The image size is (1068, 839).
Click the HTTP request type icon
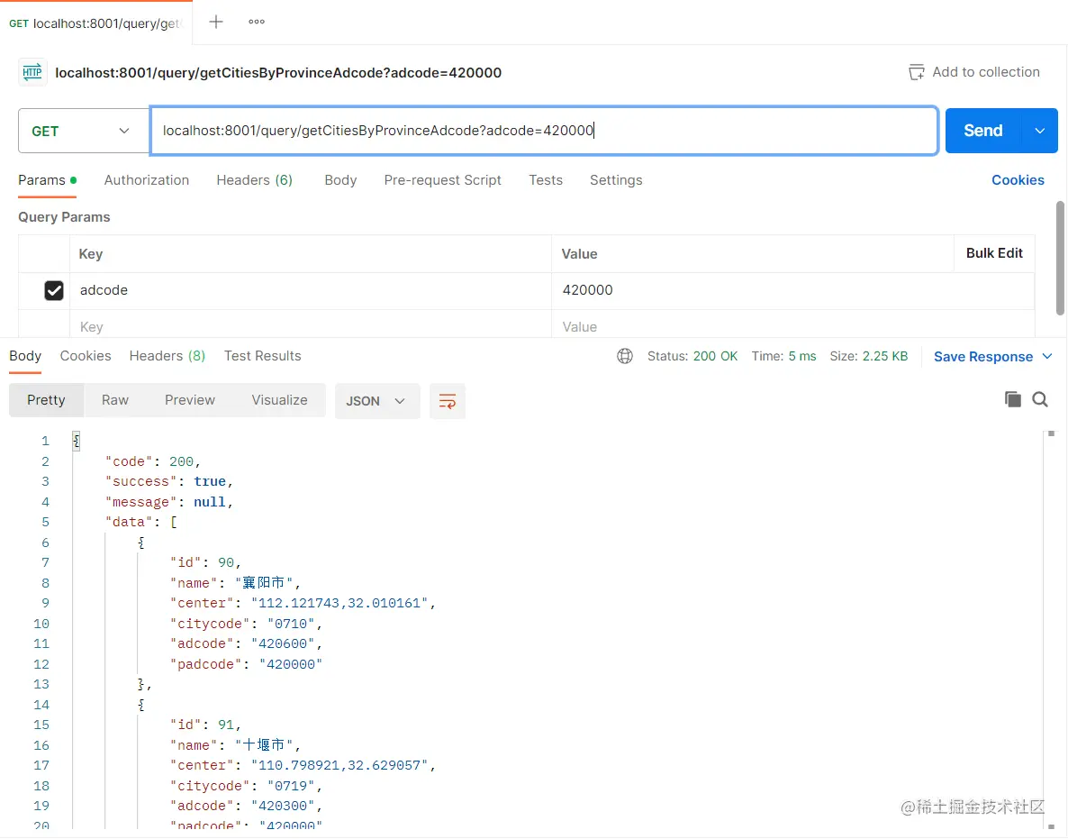32,72
